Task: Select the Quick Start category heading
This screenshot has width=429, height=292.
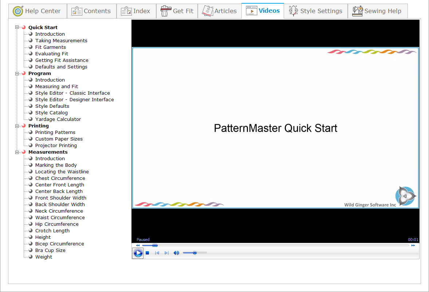Action: (43, 27)
